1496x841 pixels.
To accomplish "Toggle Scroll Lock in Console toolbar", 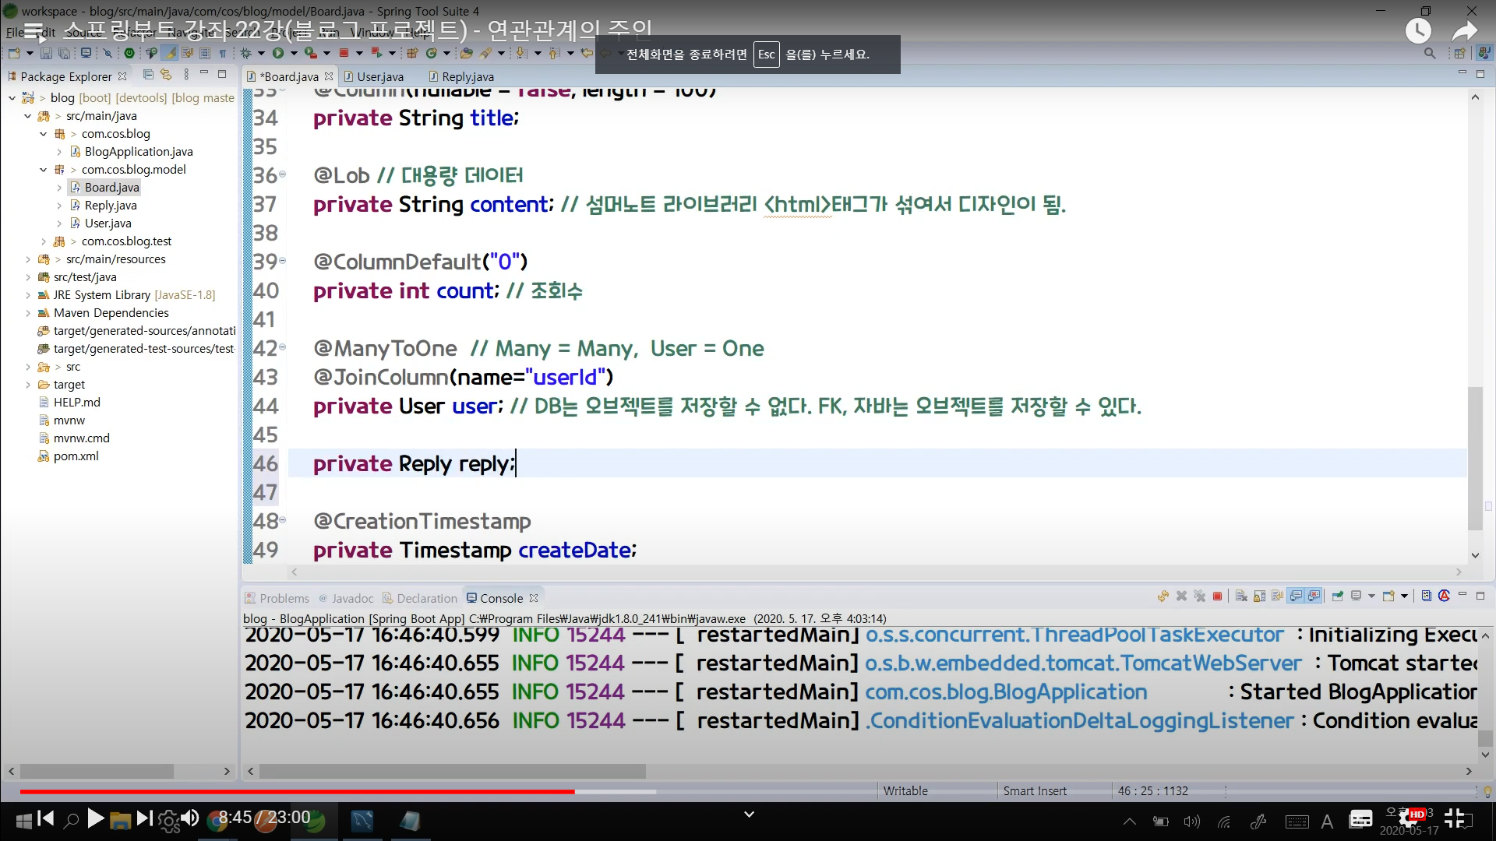I will tap(1259, 596).
